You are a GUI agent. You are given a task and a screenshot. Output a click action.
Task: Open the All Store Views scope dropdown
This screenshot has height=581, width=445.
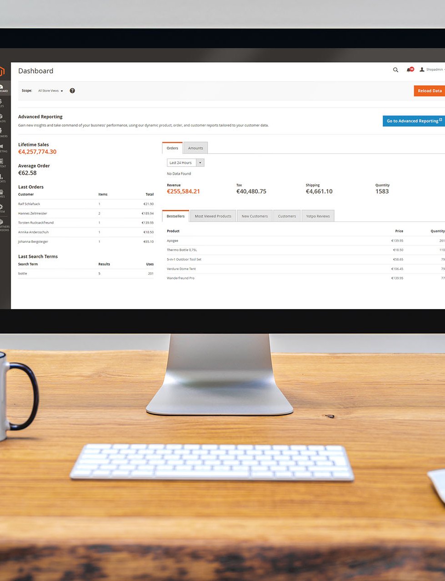point(50,91)
